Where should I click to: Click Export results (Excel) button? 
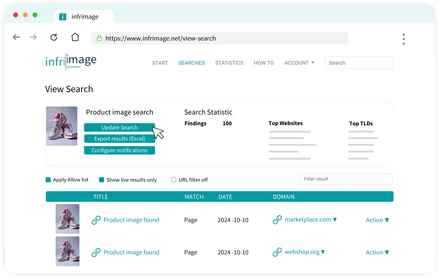coord(119,139)
